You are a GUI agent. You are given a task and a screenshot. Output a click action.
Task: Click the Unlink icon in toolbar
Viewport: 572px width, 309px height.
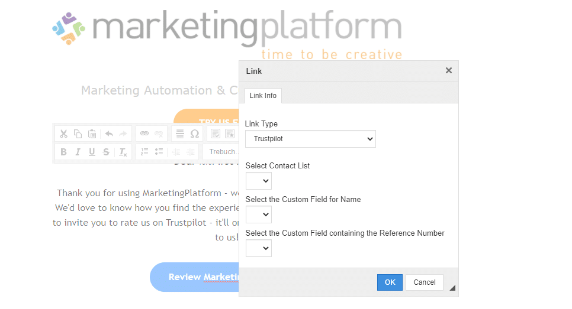tap(159, 134)
